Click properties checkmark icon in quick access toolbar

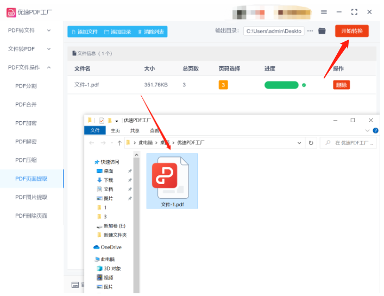tap(102, 120)
